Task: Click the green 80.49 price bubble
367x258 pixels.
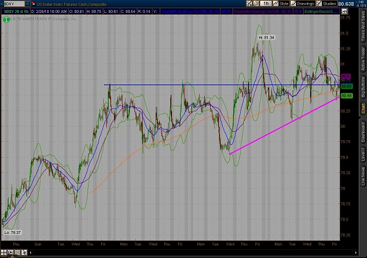Action: 346,96
